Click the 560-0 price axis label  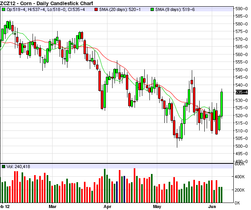pos(242,54)
